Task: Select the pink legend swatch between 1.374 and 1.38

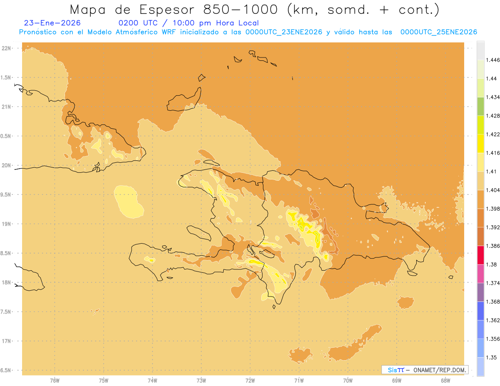Action: (x=480, y=274)
